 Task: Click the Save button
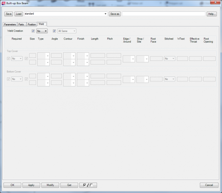(9, 14)
